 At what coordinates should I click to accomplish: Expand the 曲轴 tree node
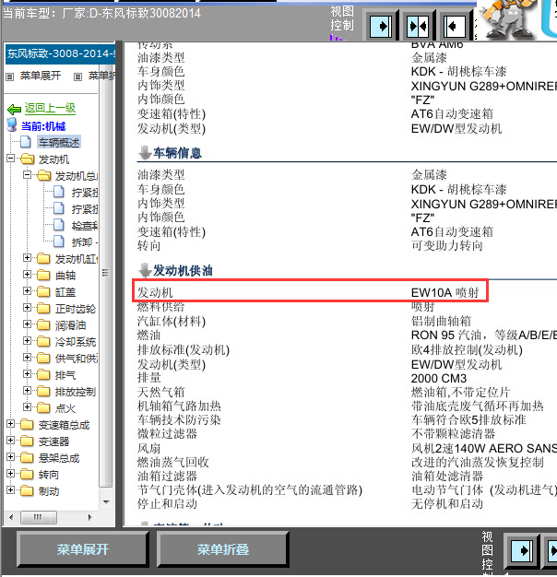pyautogui.click(x=27, y=274)
